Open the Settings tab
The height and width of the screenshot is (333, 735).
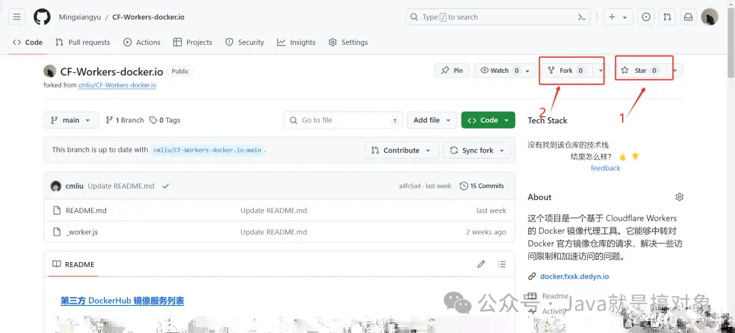[x=348, y=42]
